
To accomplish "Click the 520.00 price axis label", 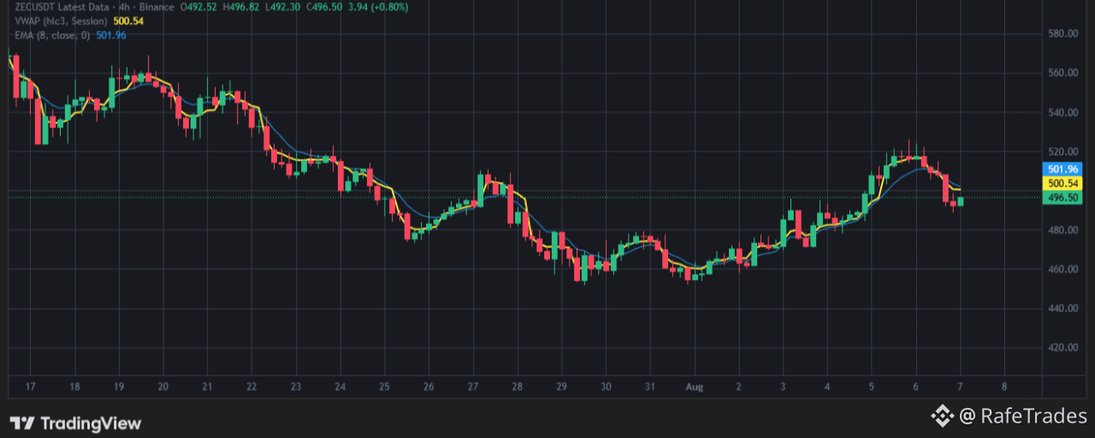I will [x=1062, y=151].
